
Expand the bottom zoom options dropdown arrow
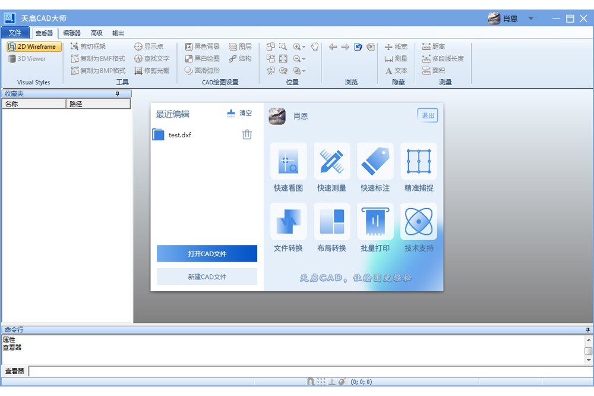(304, 71)
